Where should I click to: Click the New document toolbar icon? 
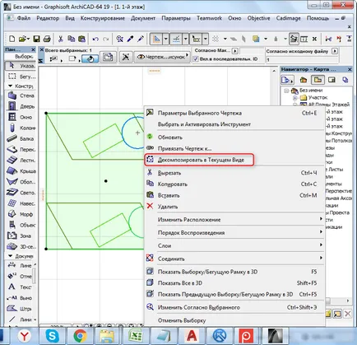point(12,39)
